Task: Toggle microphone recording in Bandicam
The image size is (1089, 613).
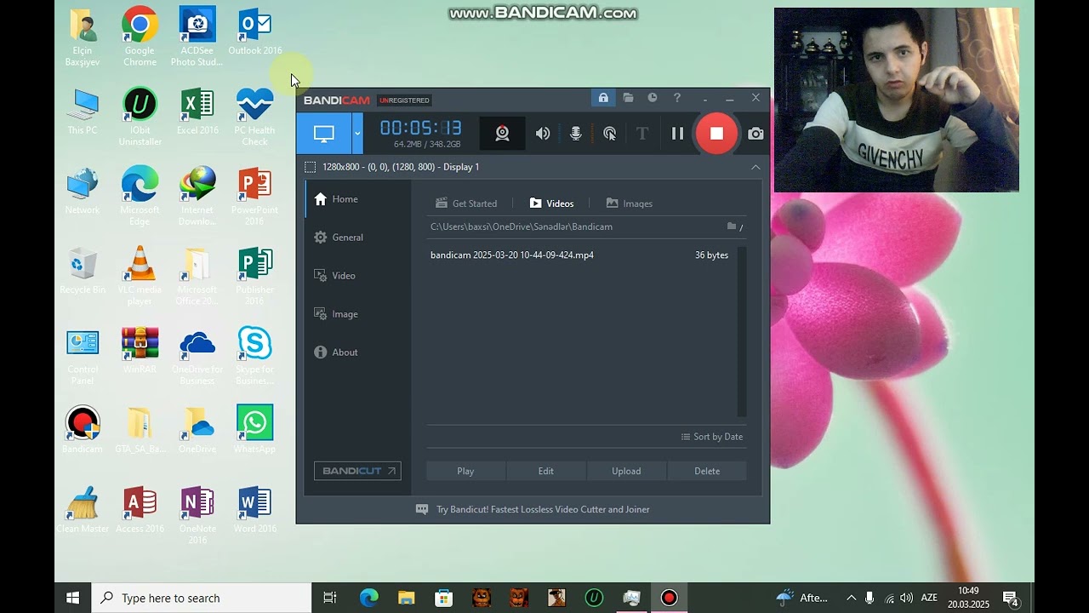Action: click(x=576, y=134)
